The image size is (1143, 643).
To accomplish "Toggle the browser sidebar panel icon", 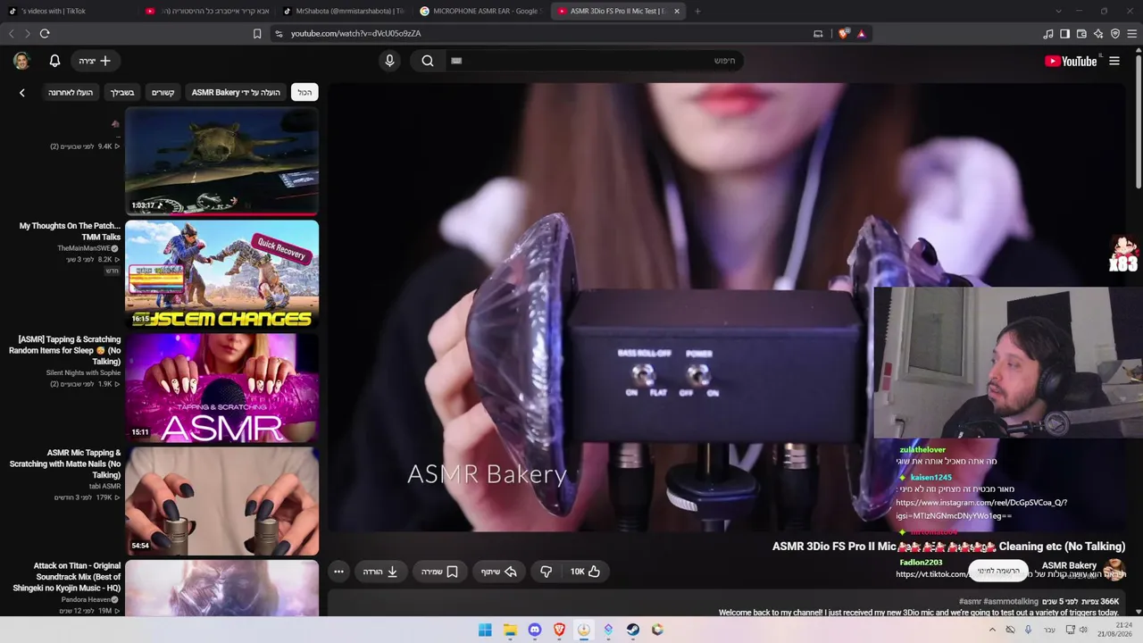I will [1064, 33].
